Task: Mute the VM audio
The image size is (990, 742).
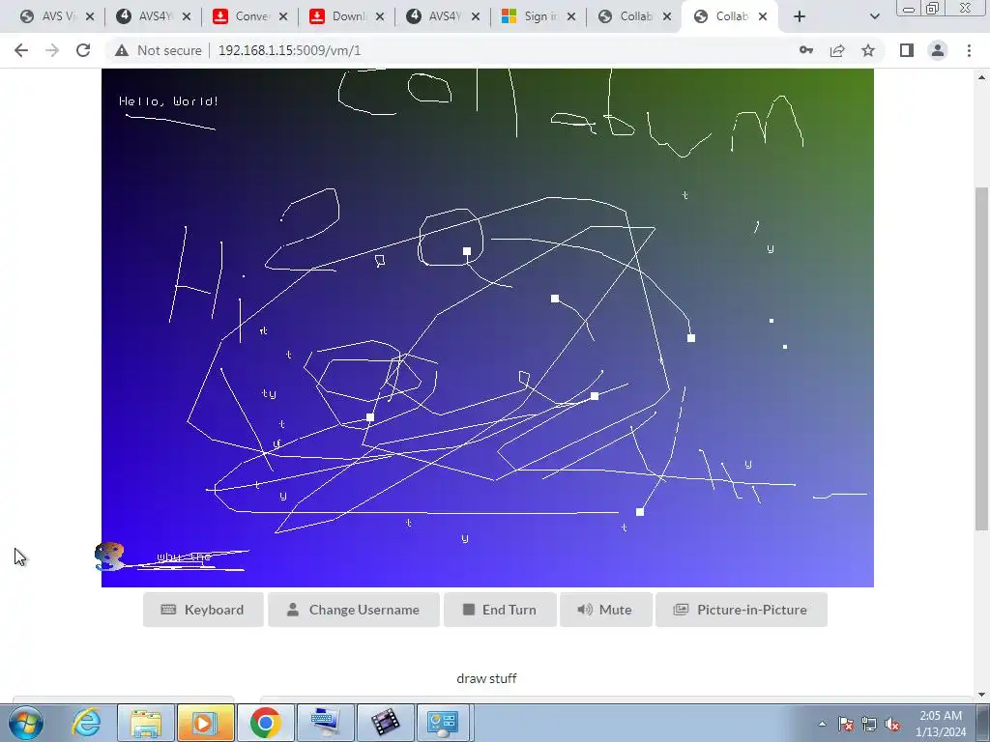Action: pos(605,610)
